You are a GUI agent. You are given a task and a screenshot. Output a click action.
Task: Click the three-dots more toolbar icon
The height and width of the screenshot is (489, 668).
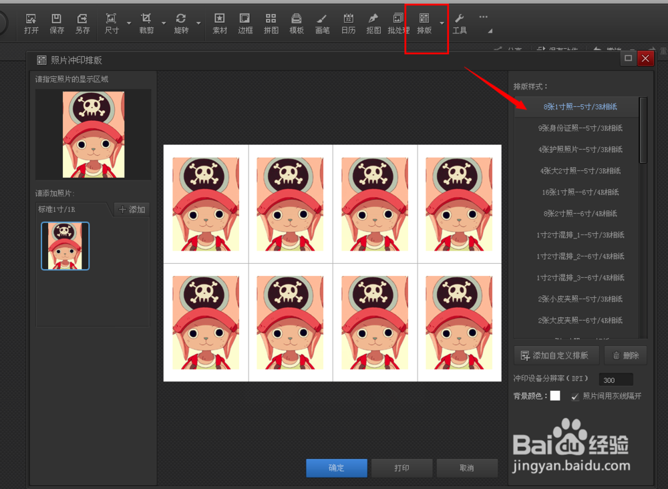coord(483,17)
